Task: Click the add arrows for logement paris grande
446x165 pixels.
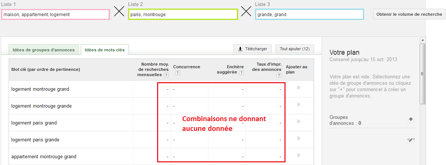Action: coord(298,138)
